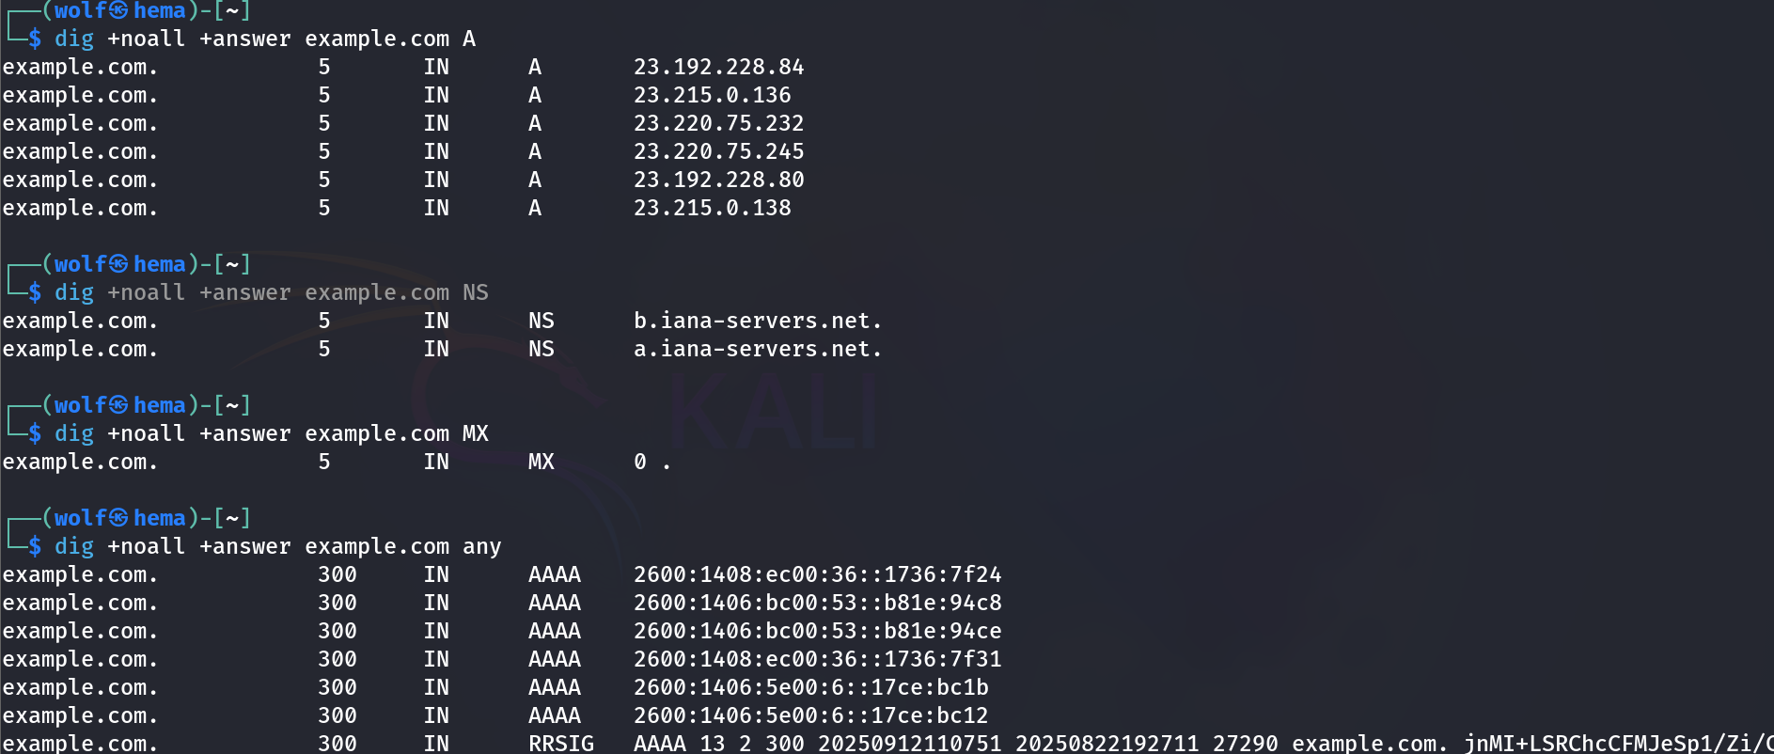Screen dimensions: 1774x754
Task: Click the Kali symbol above the any query
Action: point(118,518)
